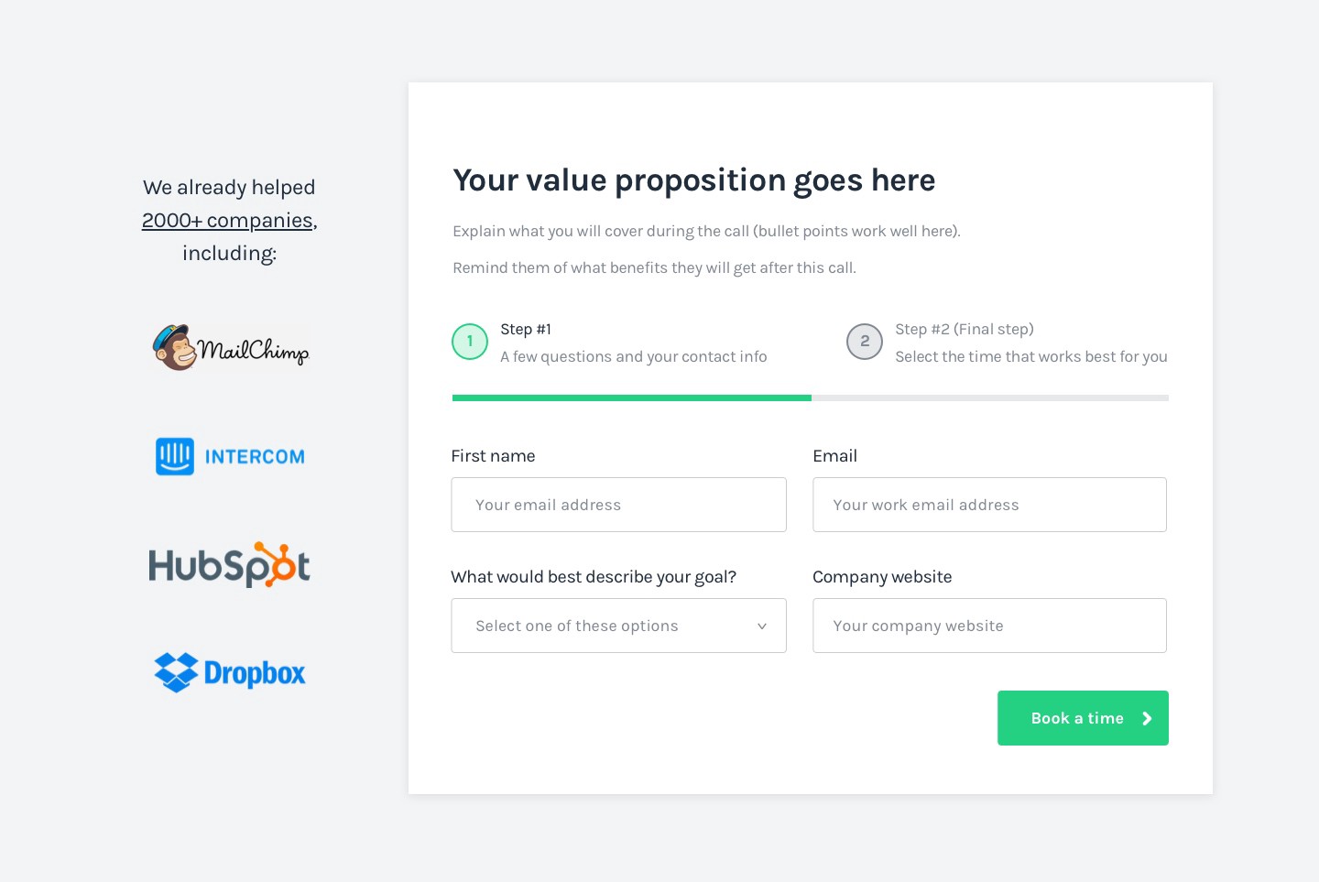Screen dimensions: 1319x882
Task: Select the step 1 circle indicator
Action: (470, 342)
